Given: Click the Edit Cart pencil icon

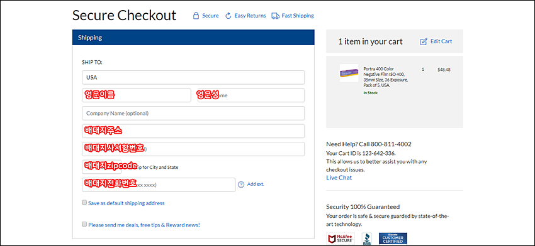Looking at the screenshot, I should [x=424, y=41].
